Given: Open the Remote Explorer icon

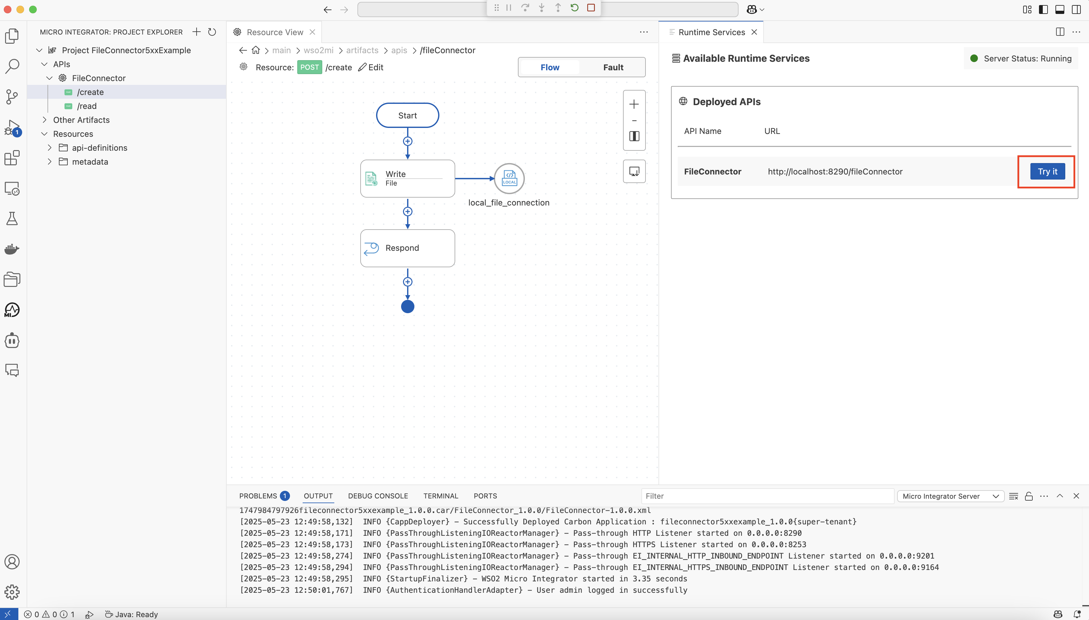Looking at the screenshot, I should [x=12, y=188].
